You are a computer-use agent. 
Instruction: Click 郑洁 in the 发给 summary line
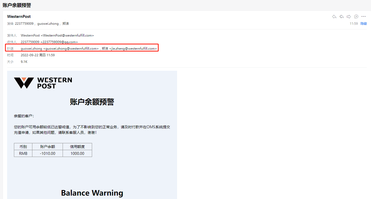point(66,24)
